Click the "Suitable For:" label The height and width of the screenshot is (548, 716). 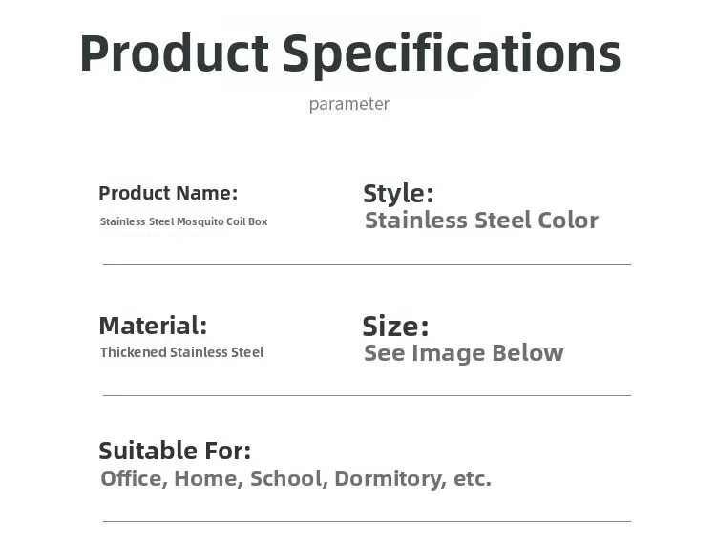pos(175,451)
